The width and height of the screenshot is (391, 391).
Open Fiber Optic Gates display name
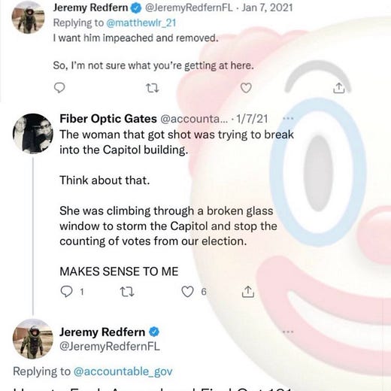tap(108, 119)
